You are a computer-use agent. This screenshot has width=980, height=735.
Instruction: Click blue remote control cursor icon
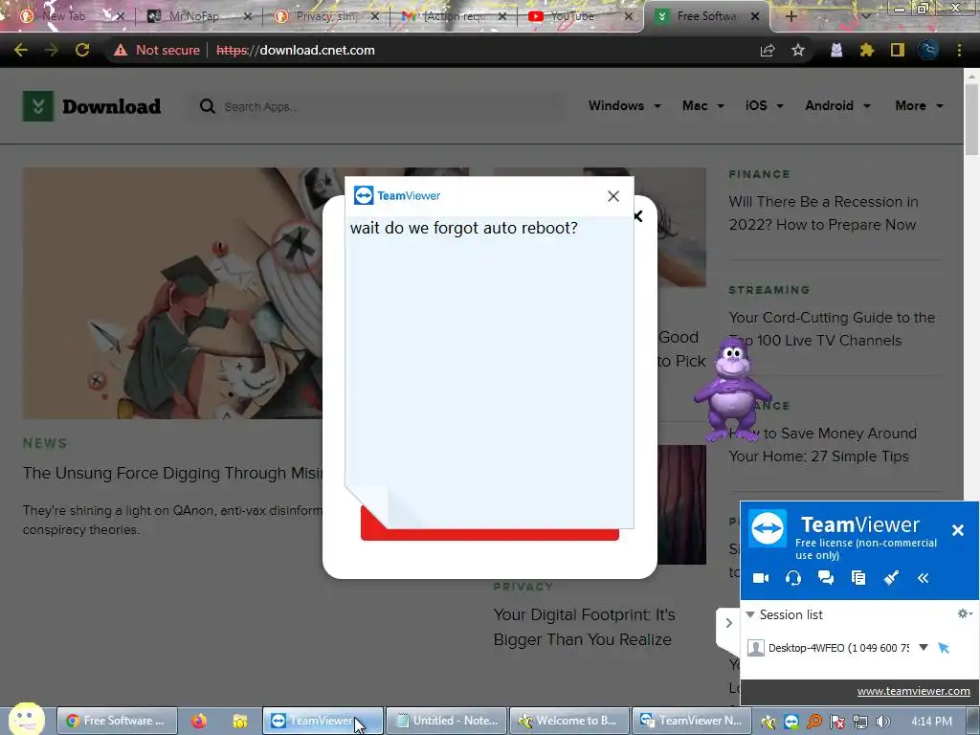tap(945, 648)
